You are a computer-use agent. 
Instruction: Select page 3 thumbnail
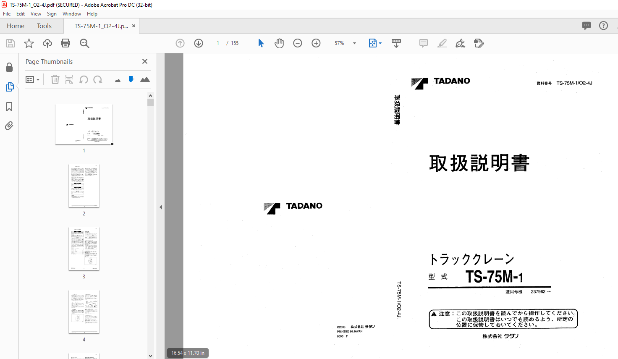84,249
